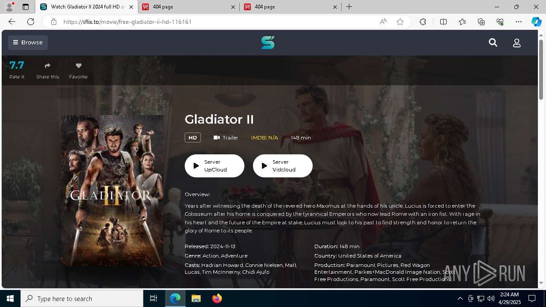Switch to second 404 page tab
546x307 pixels.
pos(290,7)
